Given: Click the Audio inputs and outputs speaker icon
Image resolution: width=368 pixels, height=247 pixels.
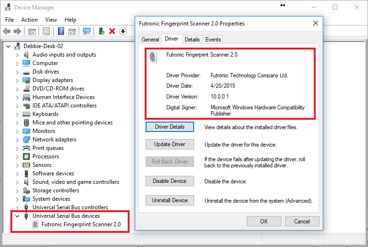Looking at the screenshot, I should [26, 55].
